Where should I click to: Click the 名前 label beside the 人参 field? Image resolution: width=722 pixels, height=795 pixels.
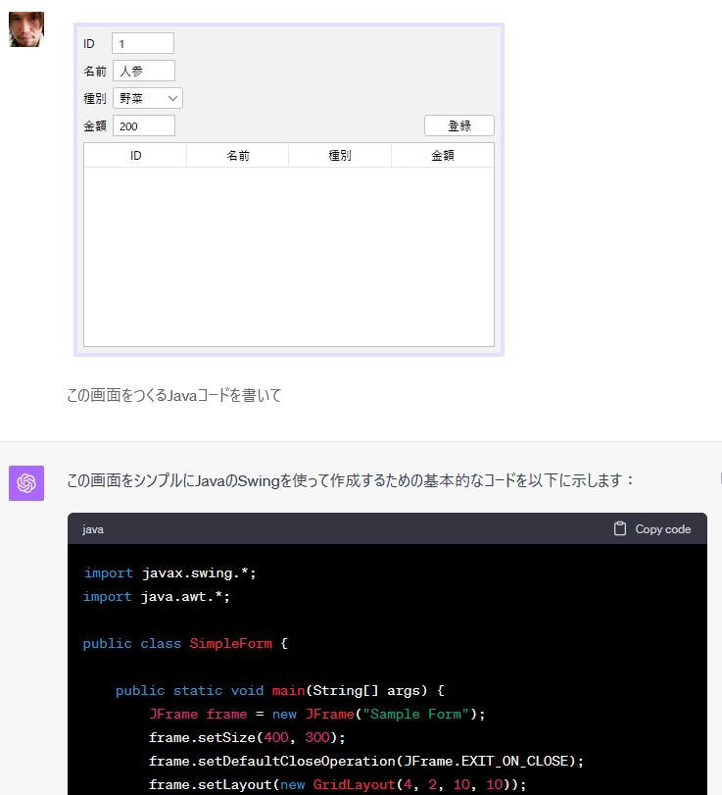point(95,71)
